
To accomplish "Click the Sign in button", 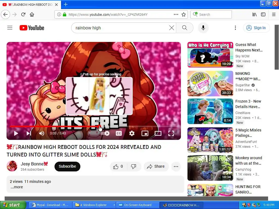I will [256, 28].
